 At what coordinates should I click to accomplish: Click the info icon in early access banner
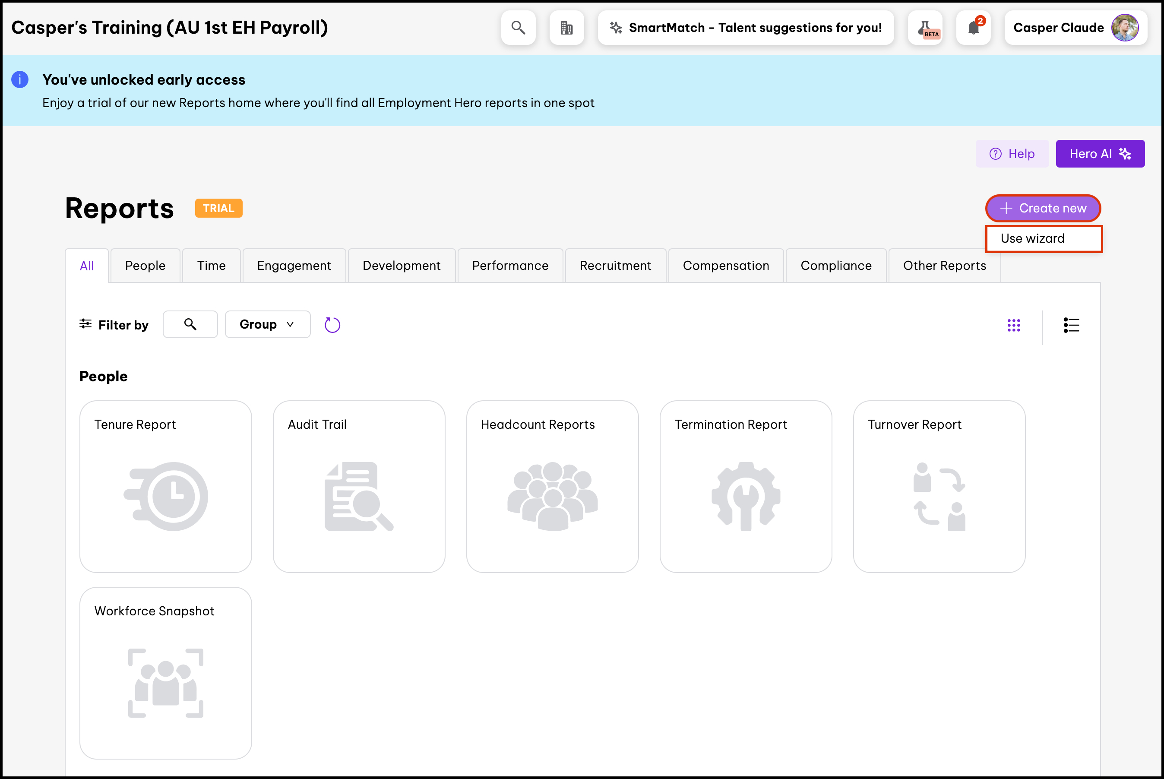pos(20,79)
